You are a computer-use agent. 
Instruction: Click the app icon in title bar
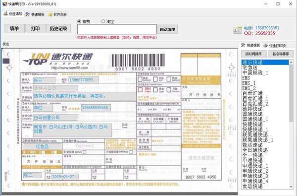tap(4, 4)
